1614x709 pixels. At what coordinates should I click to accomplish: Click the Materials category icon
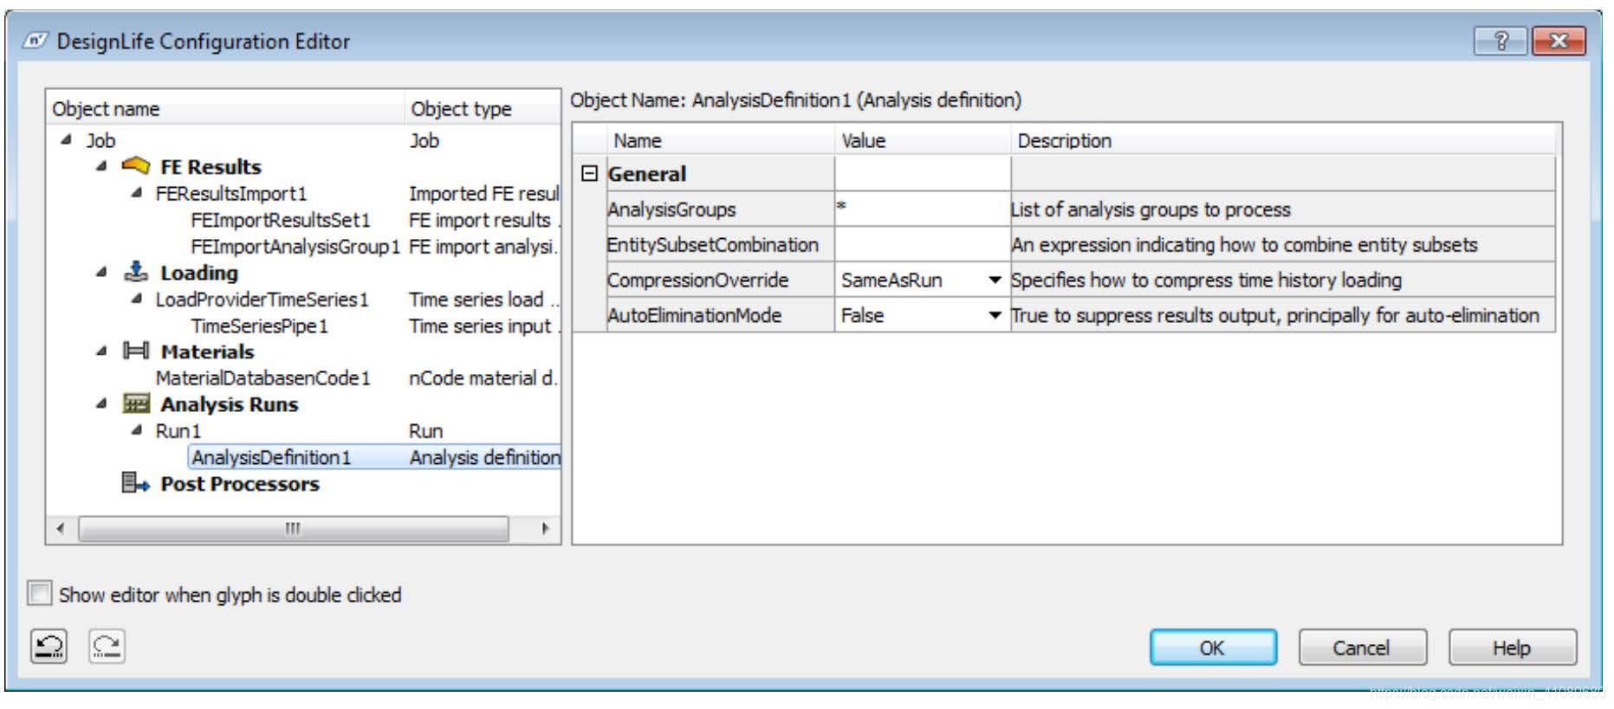[x=135, y=351]
